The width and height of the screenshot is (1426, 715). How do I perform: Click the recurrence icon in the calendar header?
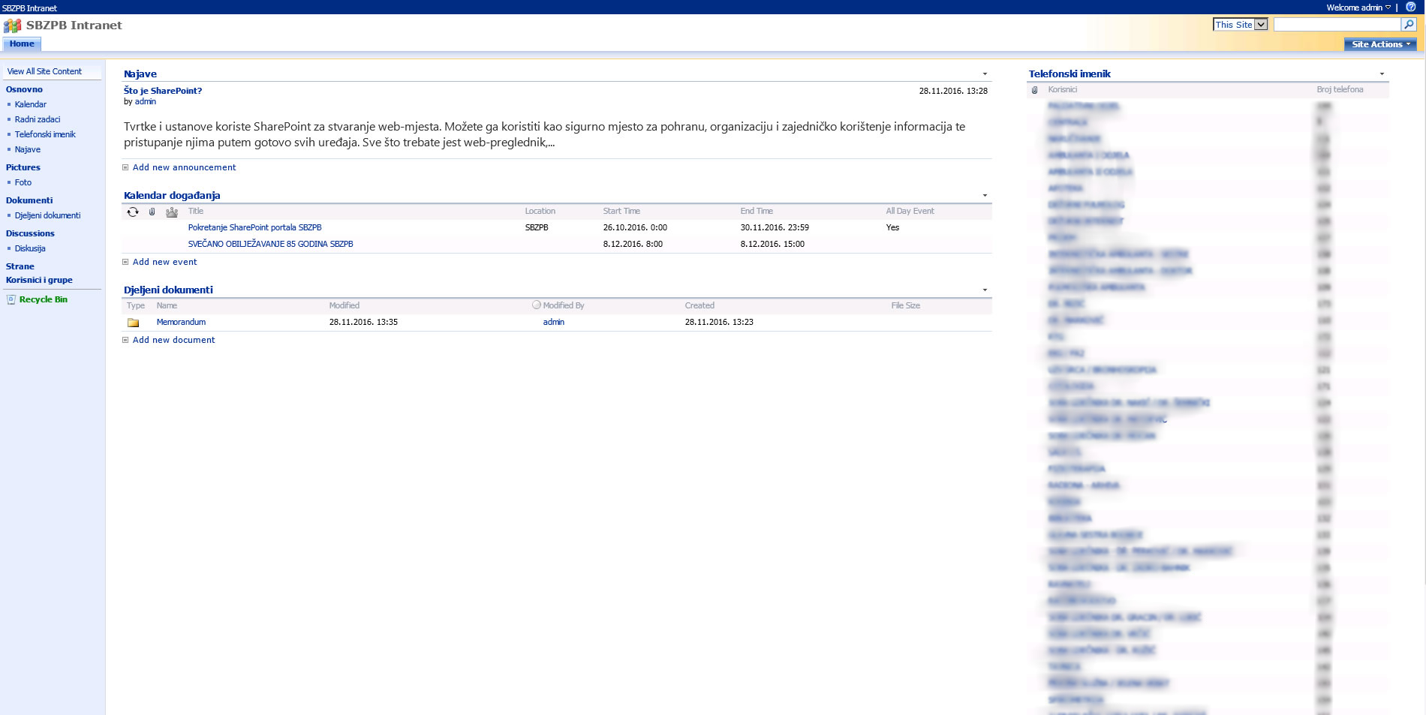tap(133, 212)
